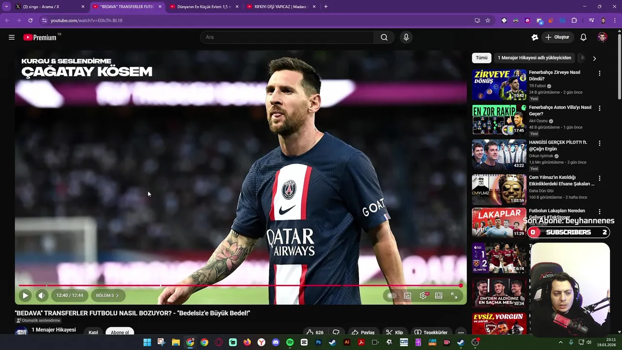Image resolution: width=622 pixels, height=350 pixels.
Task: Open HANGİSİ GERÇEK PİLOT video thumbnail
Action: click(499, 155)
